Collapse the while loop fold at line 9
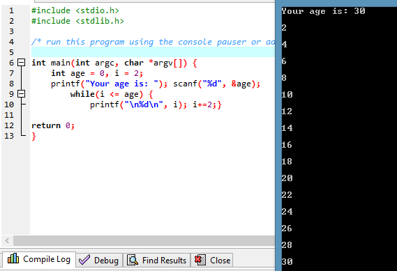Image resolution: width=397 pixels, height=271 pixels. coord(21,94)
